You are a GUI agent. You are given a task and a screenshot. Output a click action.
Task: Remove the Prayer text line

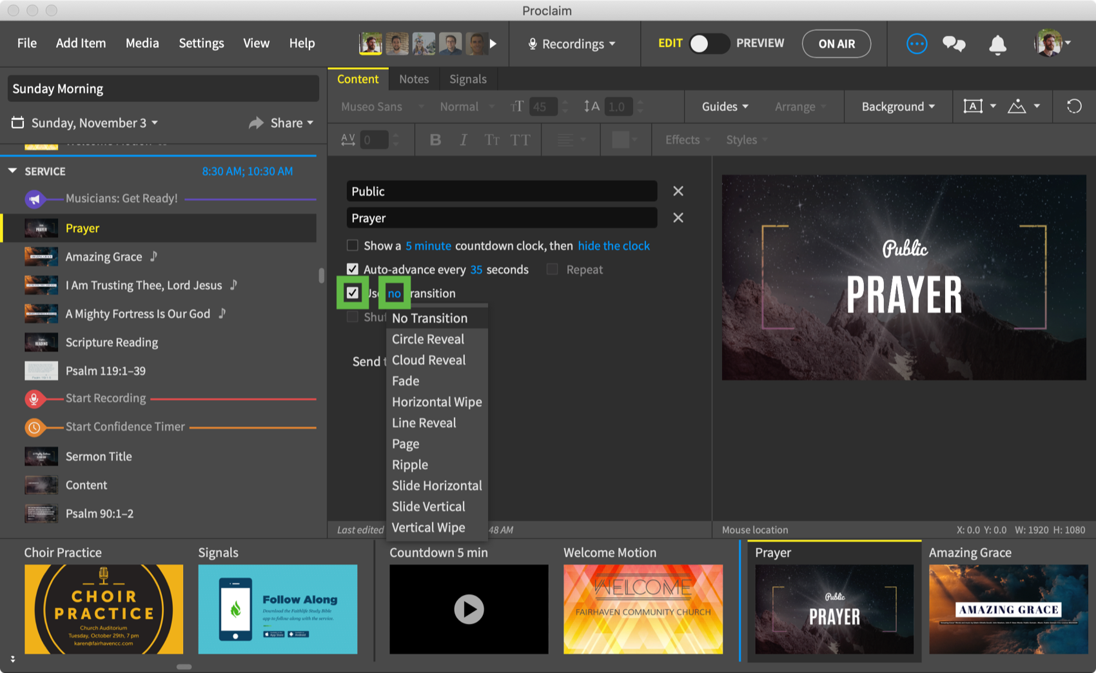click(x=678, y=218)
